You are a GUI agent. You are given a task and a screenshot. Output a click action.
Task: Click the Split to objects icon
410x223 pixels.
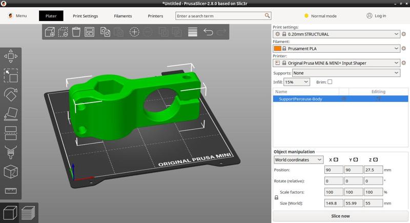(163, 32)
